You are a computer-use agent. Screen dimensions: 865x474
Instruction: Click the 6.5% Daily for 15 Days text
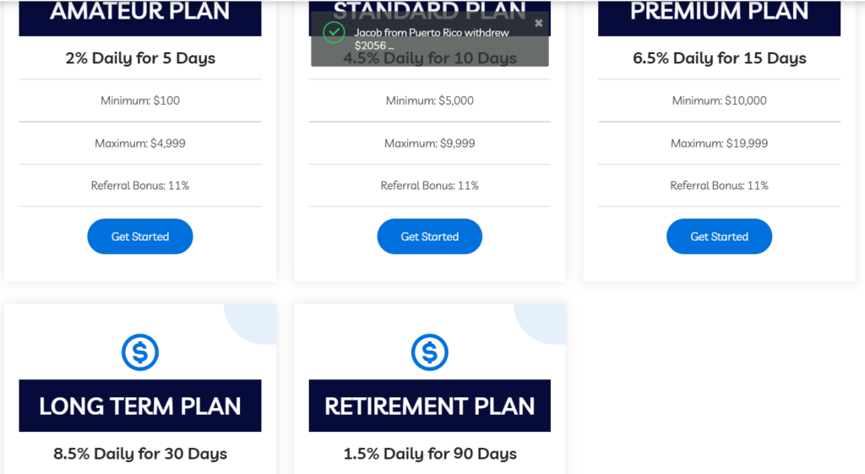719,58
